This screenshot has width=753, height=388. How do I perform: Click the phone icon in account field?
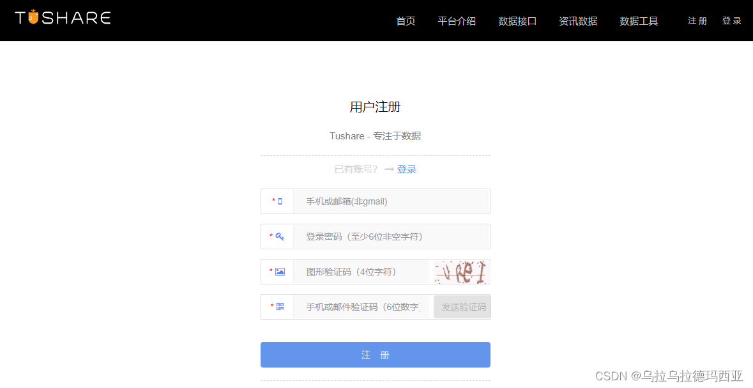pyautogui.click(x=280, y=201)
